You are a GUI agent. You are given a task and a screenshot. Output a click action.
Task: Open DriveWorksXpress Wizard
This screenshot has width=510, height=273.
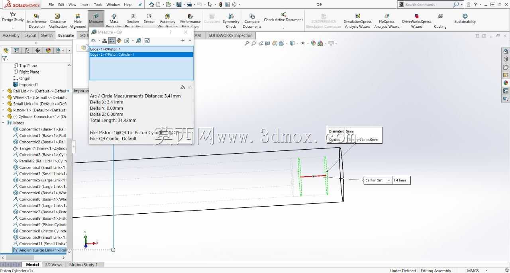(x=417, y=21)
